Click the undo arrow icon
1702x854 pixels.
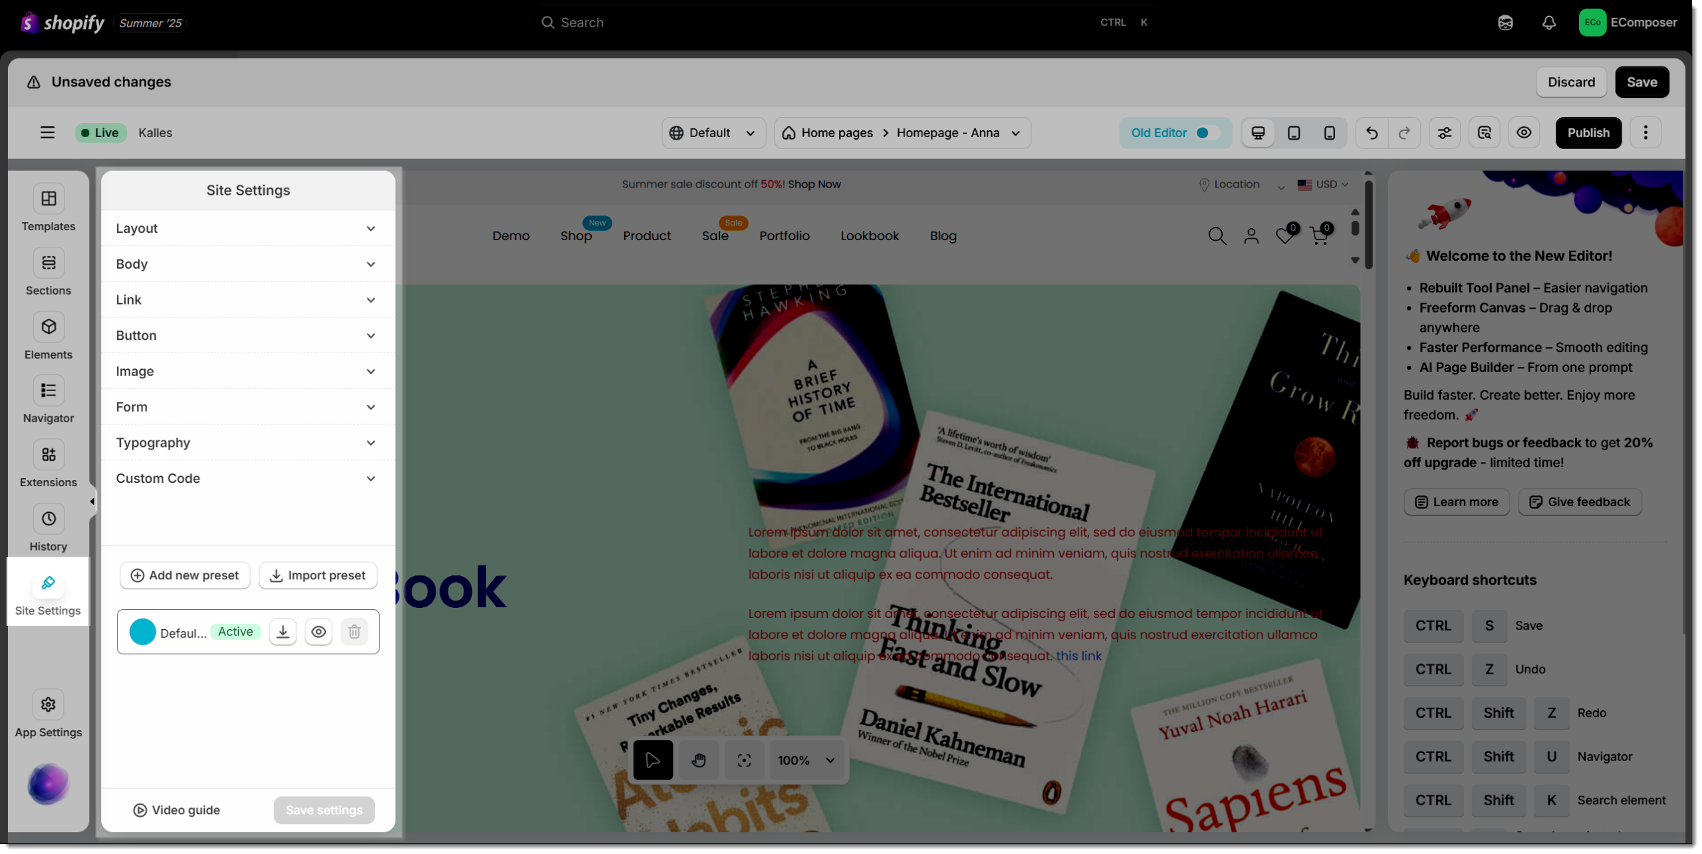pos(1372,133)
